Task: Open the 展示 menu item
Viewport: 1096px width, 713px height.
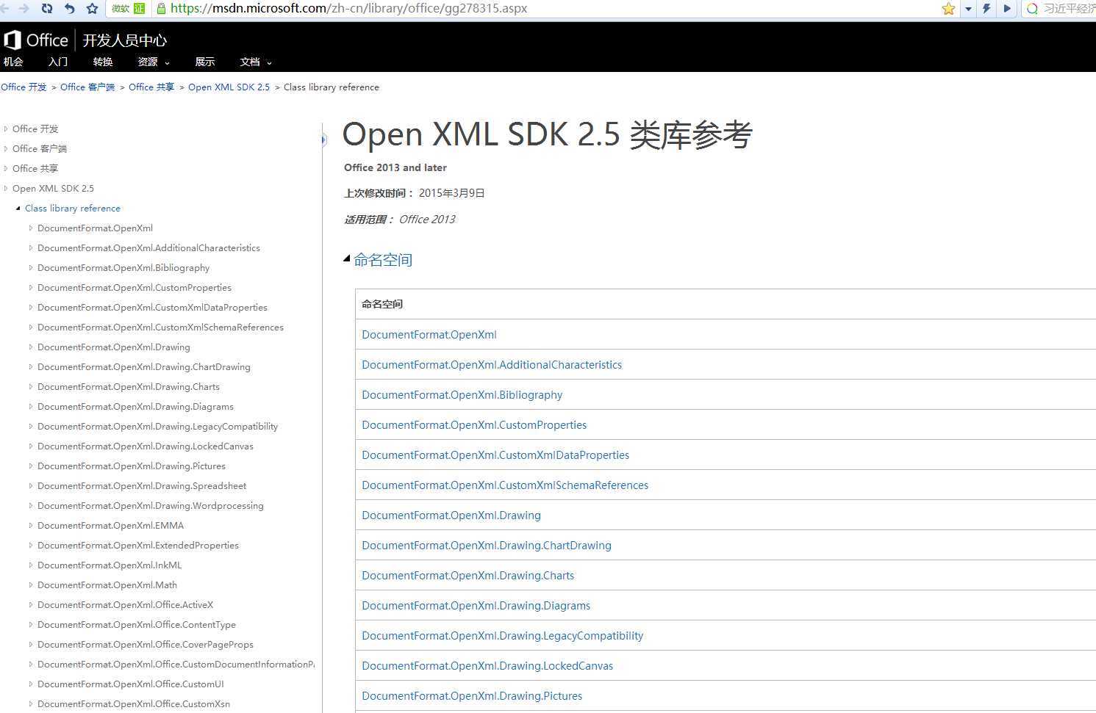Action: point(205,62)
